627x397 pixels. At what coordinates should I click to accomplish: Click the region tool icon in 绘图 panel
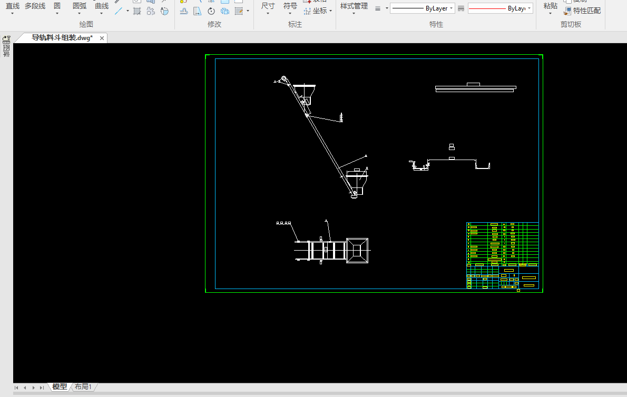click(x=164, y=11)
